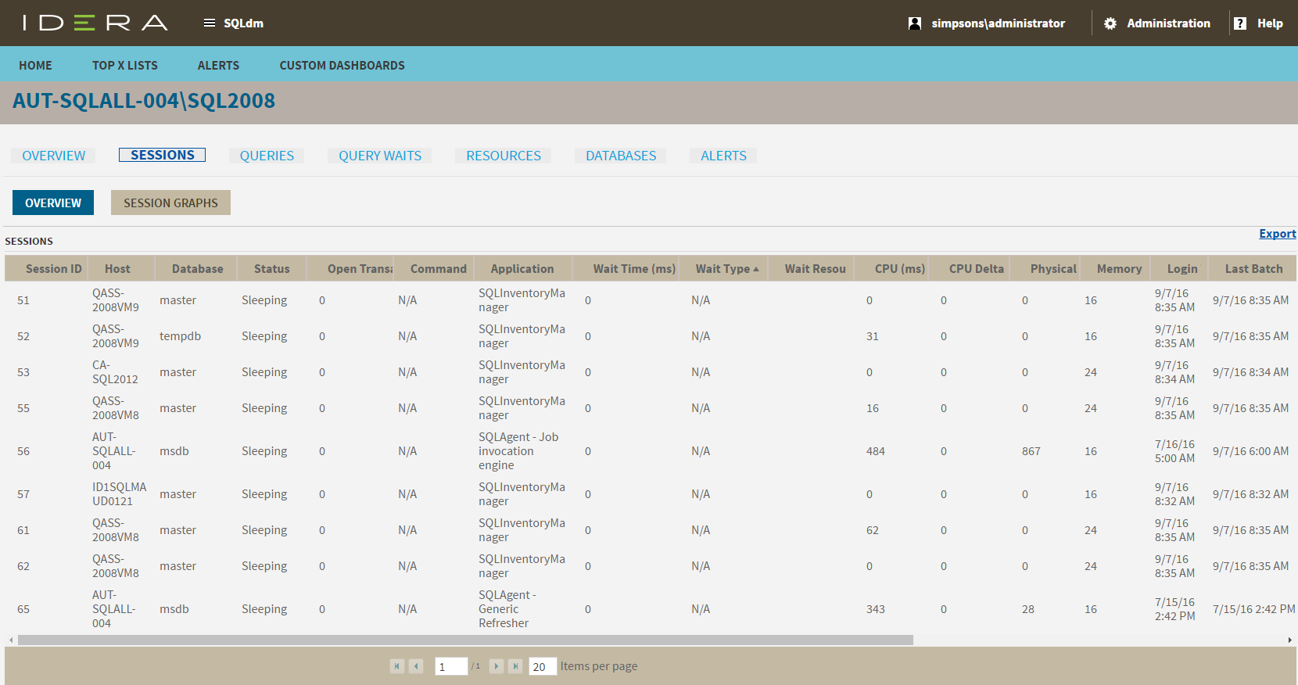Go to next page of sessions

point(497,666)
